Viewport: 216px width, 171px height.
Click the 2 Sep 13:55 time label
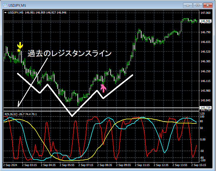point(180,165)
